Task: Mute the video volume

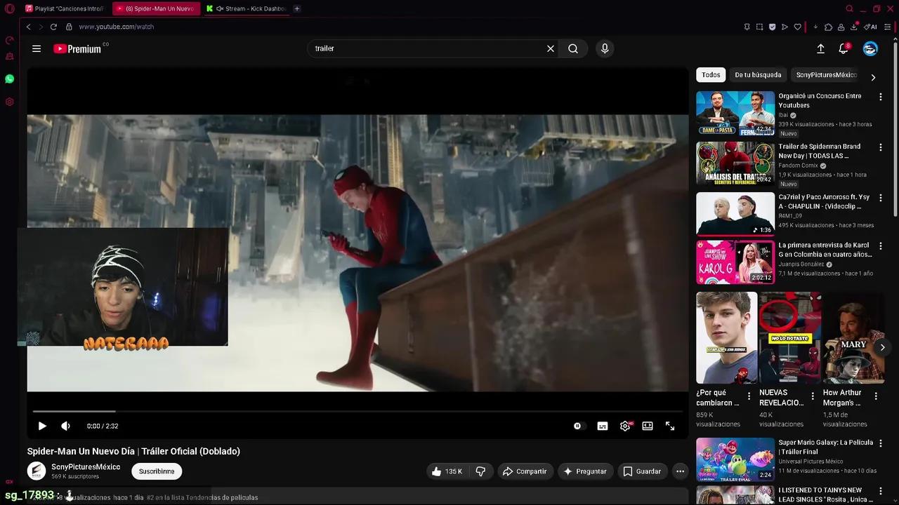Action: click(x=65, y=426)
